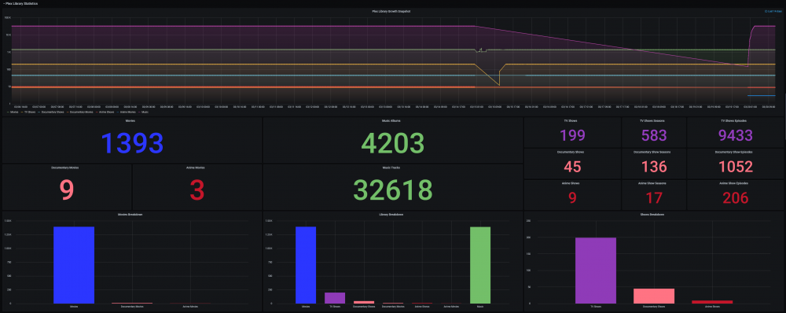Viewport: 786px width, 313px height.
Task: Click the 9 anime shows value
Action: [x=572, y=197]
